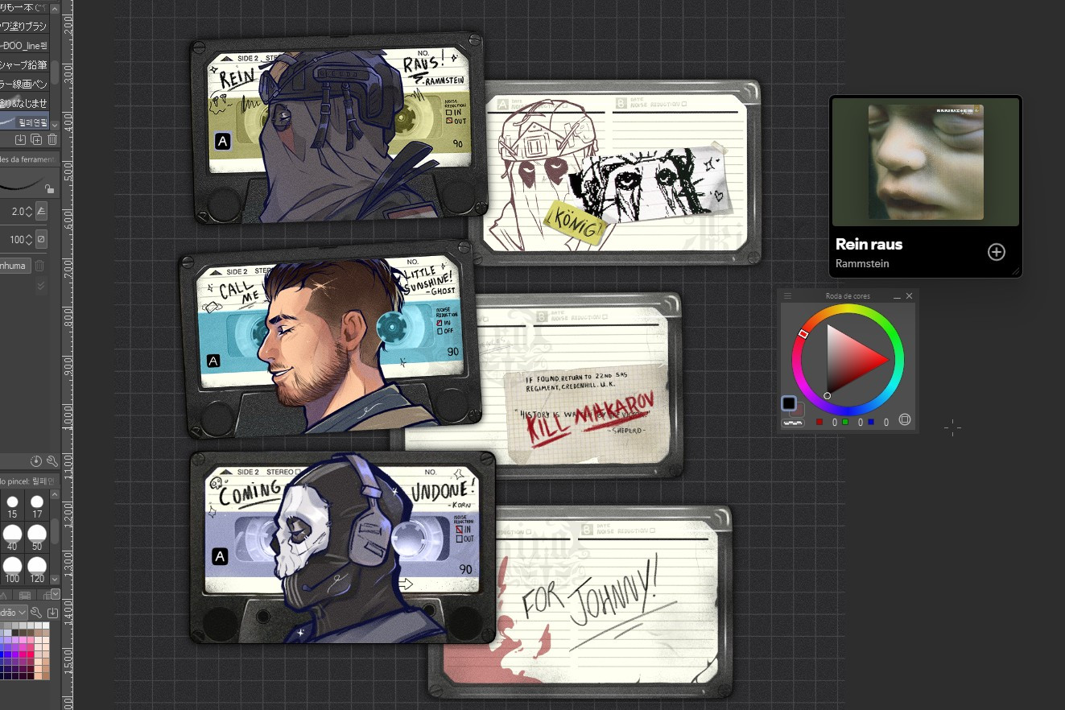Add Rein raus to library in Spotify widget

pos(997,252)
